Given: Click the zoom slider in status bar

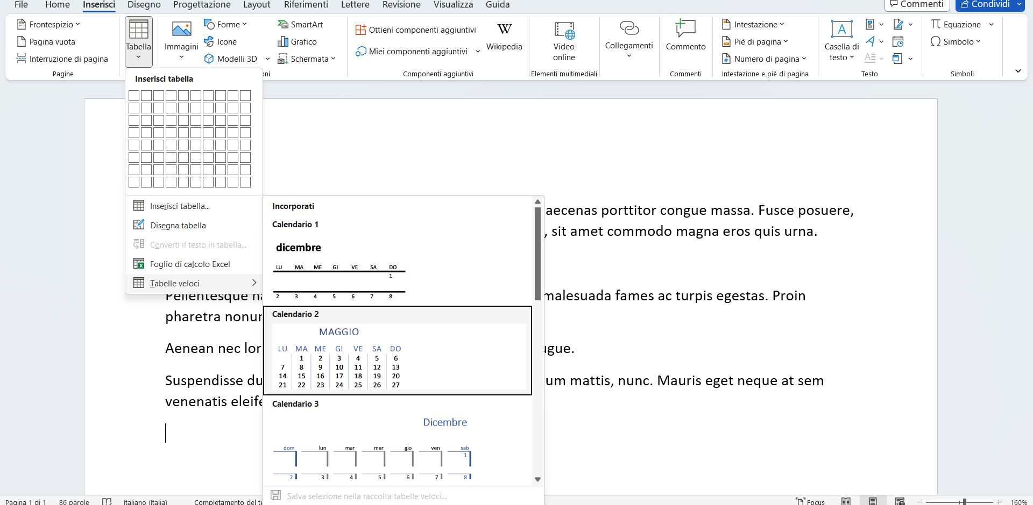Looking at the screenshot, I should (x=964, y=501).
